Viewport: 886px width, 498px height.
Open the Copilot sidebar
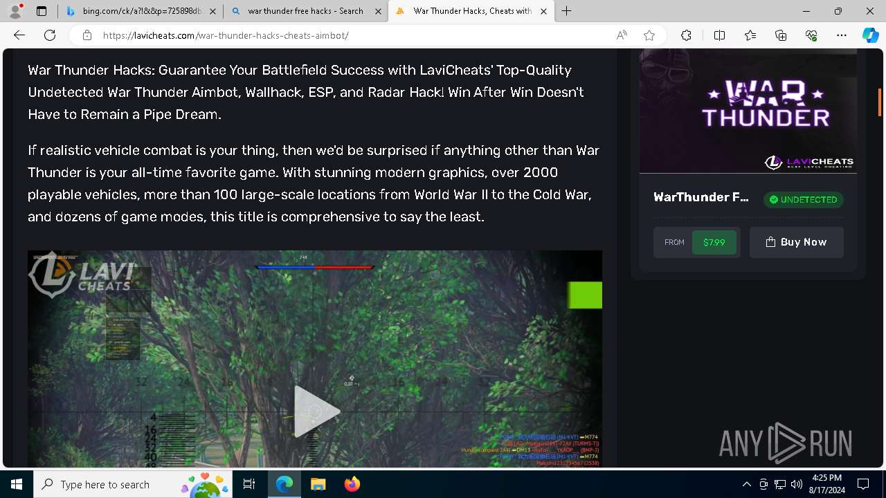(x=870, y=35)
